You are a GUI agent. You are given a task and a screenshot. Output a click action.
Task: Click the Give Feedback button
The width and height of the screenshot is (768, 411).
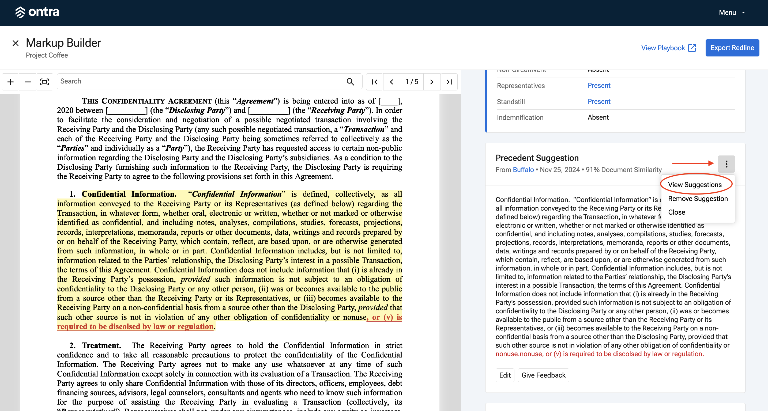point(543,375)
